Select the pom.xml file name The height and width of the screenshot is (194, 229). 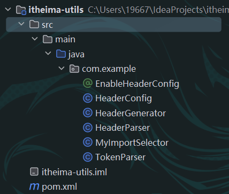(x=59, y=187)
